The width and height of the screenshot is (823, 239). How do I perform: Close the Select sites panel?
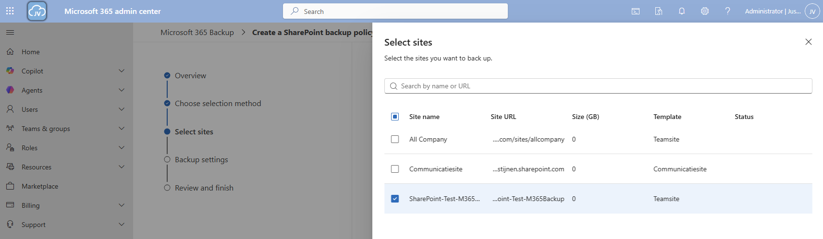(809, 42)
